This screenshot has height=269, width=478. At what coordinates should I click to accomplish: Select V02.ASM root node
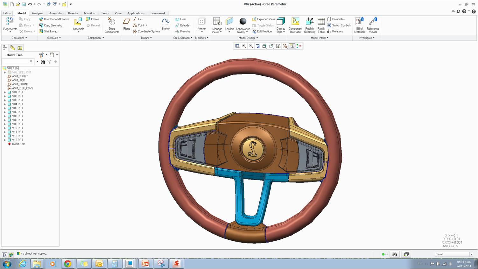pos(13,68)
